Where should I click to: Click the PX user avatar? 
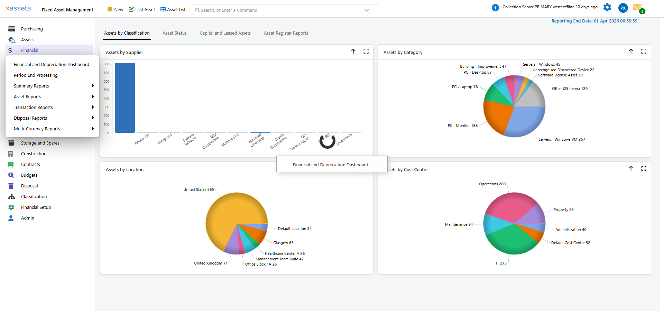(x=623, y=8)
